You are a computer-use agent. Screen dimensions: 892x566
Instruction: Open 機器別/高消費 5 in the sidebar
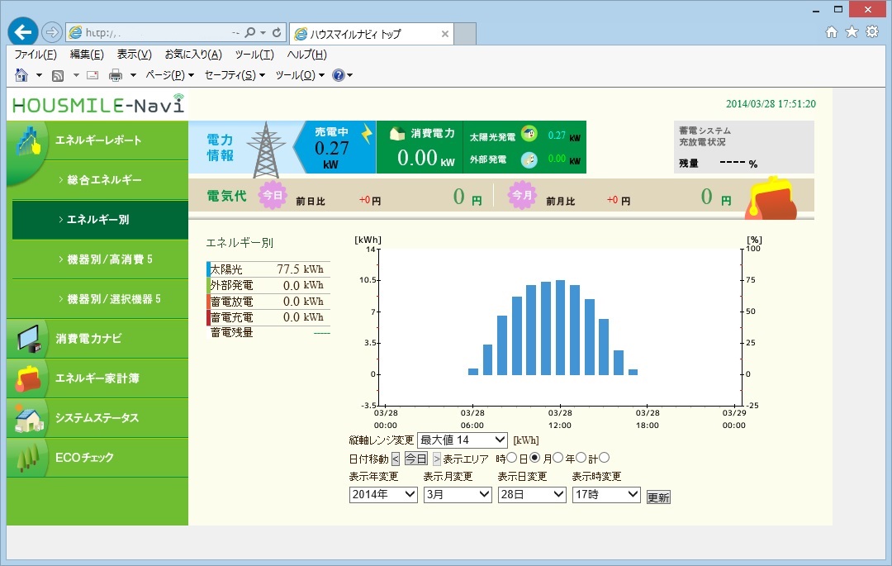[x=100, y=259]
